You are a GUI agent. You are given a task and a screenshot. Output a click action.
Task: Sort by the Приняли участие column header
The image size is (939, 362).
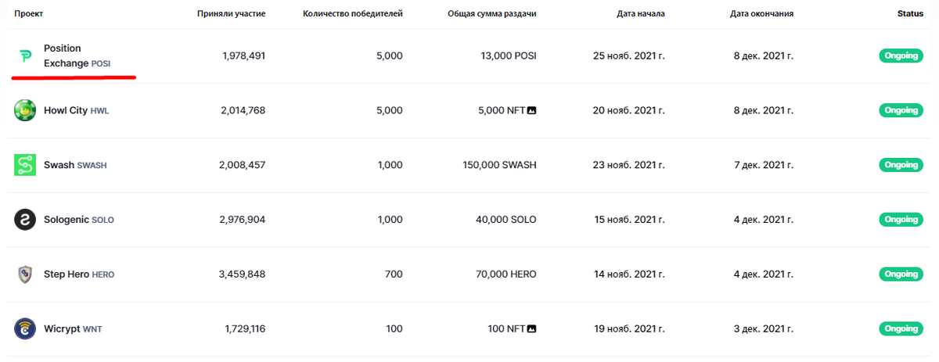pyautogui.click(x=232, y=14)
